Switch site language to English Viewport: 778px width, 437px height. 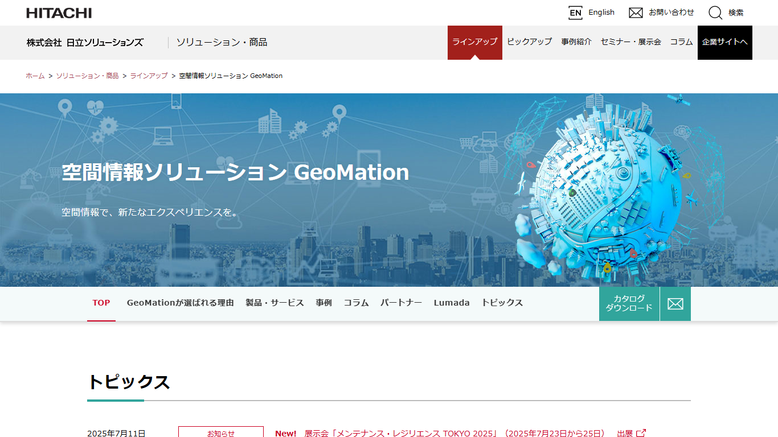coord(601,13)
